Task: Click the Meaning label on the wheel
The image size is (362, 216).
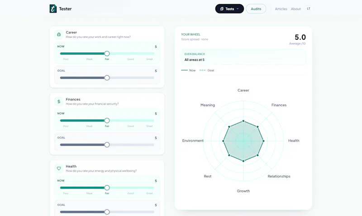Action: pos(208,105)
